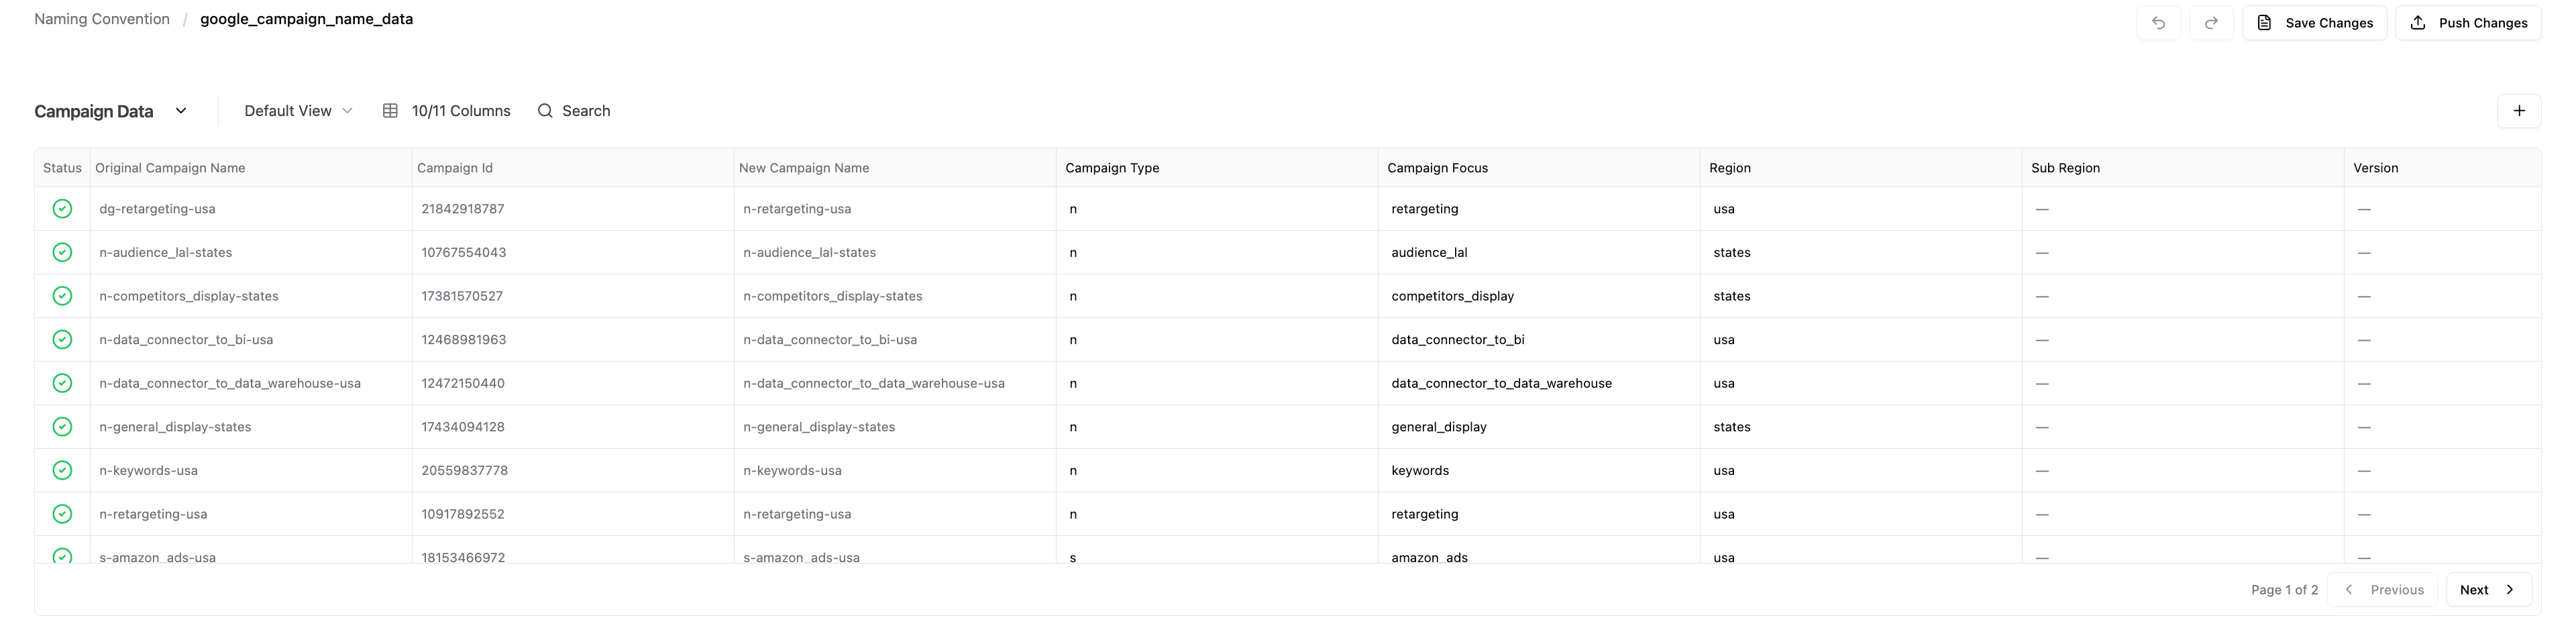Image resolution: width=2576 pixels, height=640 pixels.
Task: Click the undo arrow icon
Action: click(2158, 23)
